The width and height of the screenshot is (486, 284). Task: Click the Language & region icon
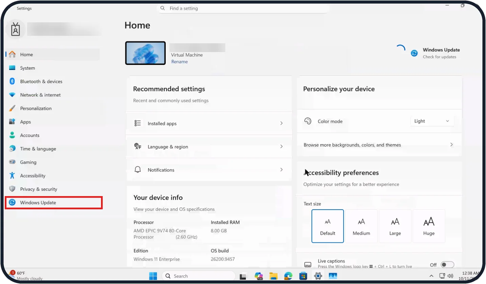click(138, 147)
